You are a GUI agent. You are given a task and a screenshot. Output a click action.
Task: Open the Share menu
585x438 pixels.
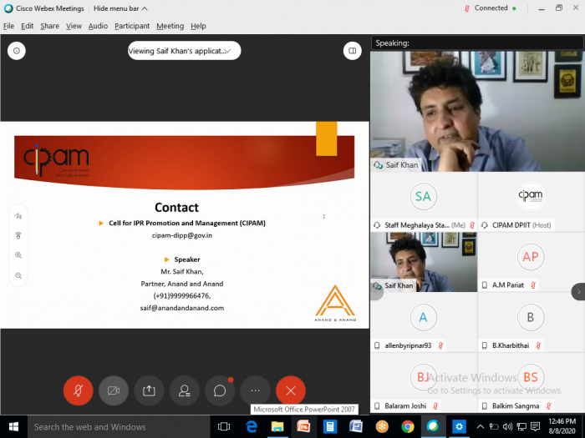coord(49,26)
